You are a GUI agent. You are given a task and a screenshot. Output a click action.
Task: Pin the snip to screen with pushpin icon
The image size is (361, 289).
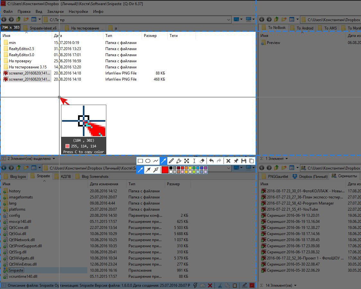coord(236,161)
